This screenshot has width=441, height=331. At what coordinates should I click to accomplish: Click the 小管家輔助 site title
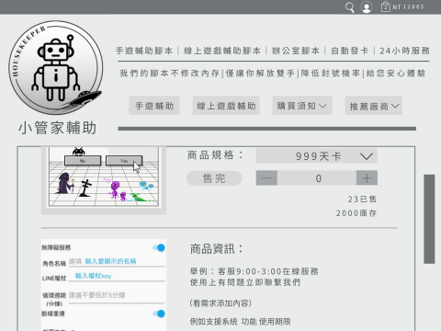coord(57,128)
